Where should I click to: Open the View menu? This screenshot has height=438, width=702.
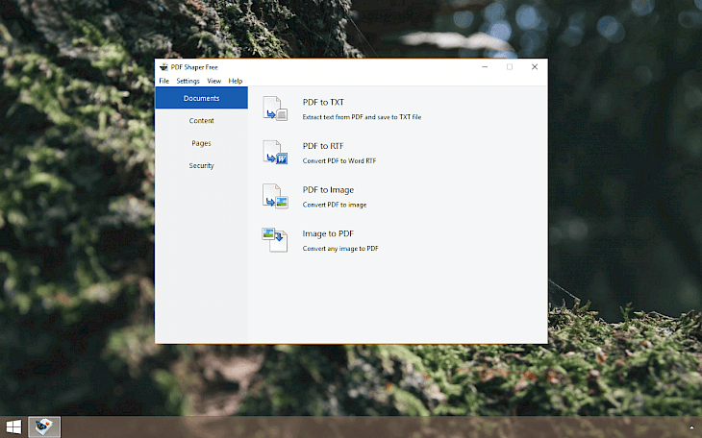[x=214, y=81]
